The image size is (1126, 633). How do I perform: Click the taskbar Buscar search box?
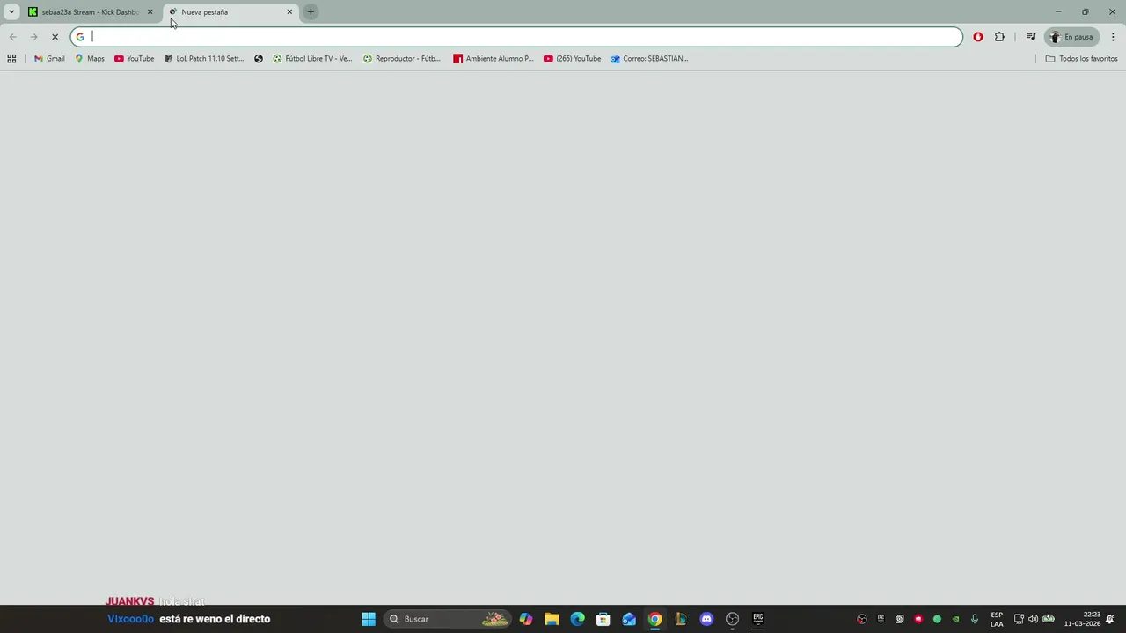448,619
